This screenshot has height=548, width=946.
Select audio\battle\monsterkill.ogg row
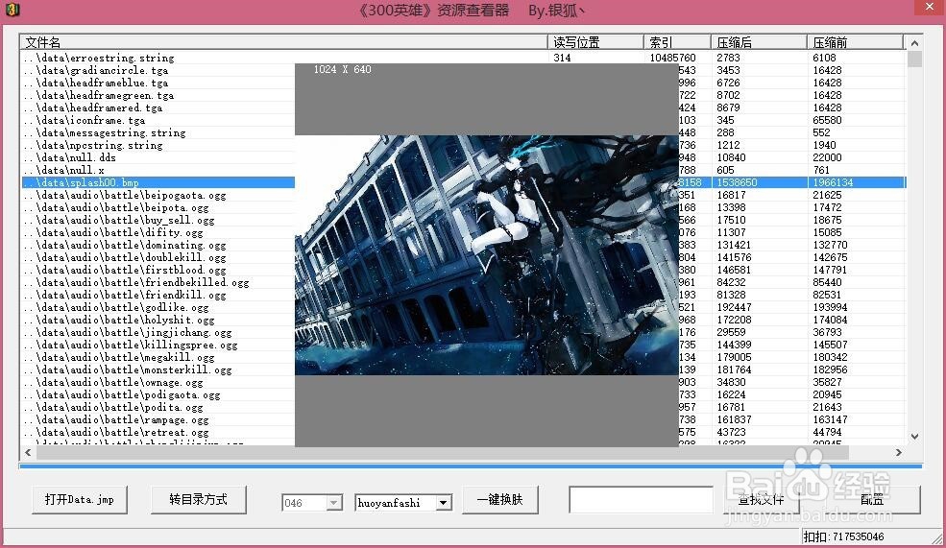(x=158, y=369)
